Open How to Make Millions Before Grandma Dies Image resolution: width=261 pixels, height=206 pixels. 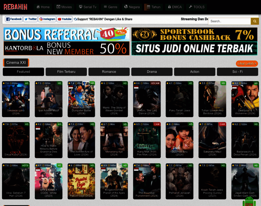click(49, 140)
